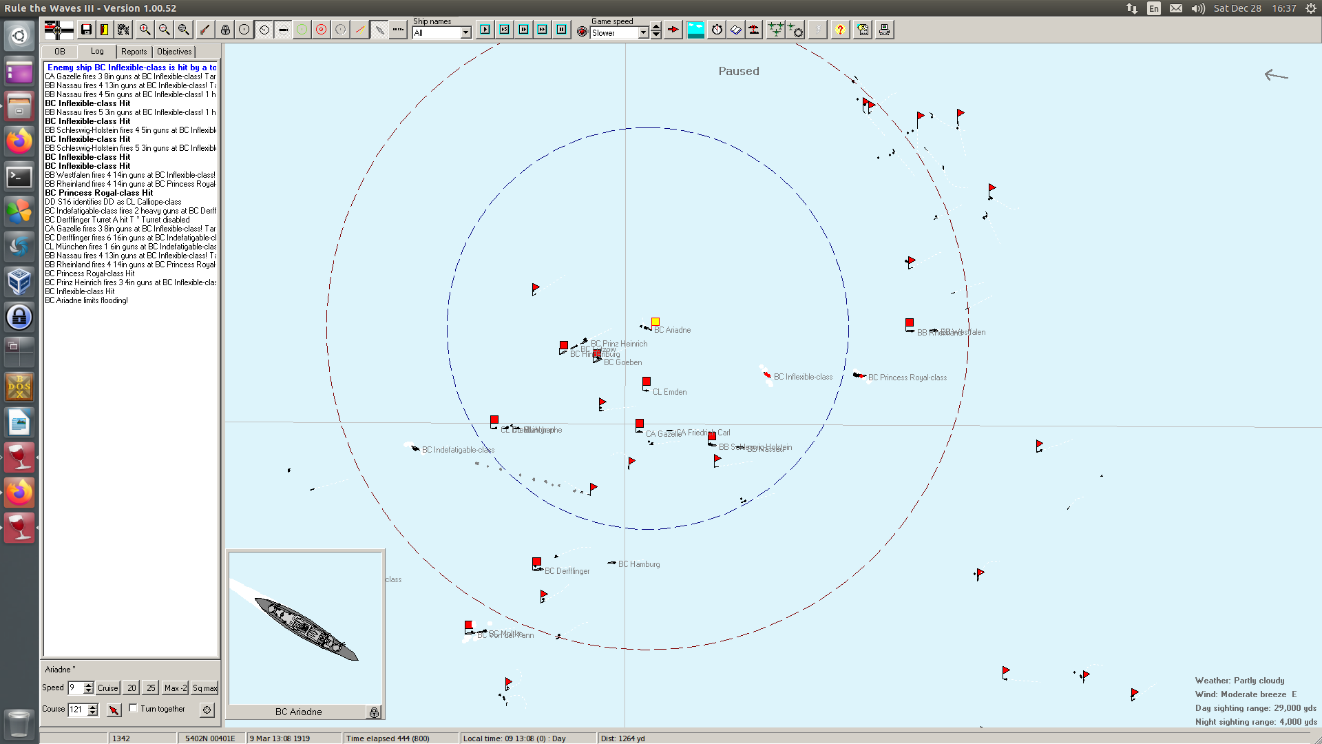The image size is (1322, 744).
Task: Click the yellow BC Ariadne ship marker
Action: [655, 322]
